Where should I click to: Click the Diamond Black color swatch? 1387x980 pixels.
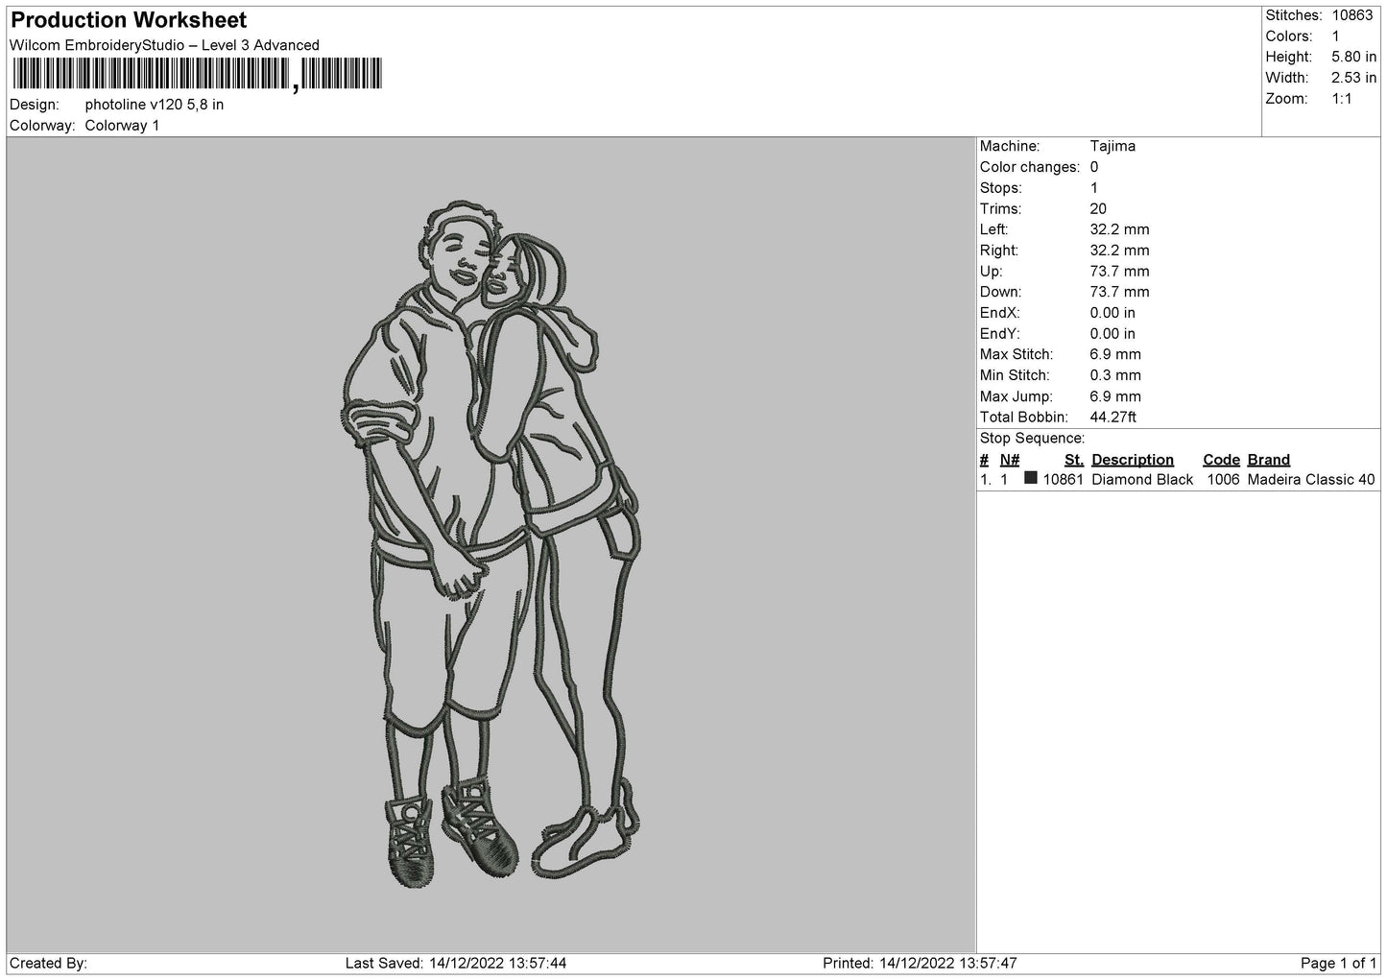tap(1031, 478)
